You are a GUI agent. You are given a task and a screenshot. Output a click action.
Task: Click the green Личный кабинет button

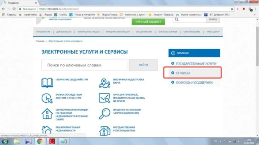pyautogui.click(x=148, y=22)
